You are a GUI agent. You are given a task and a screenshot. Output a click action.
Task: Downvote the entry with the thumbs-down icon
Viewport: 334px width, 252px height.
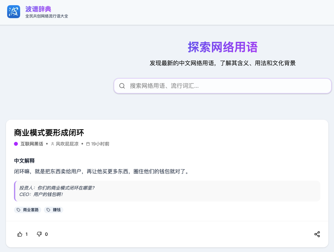(x=39, y=234)
